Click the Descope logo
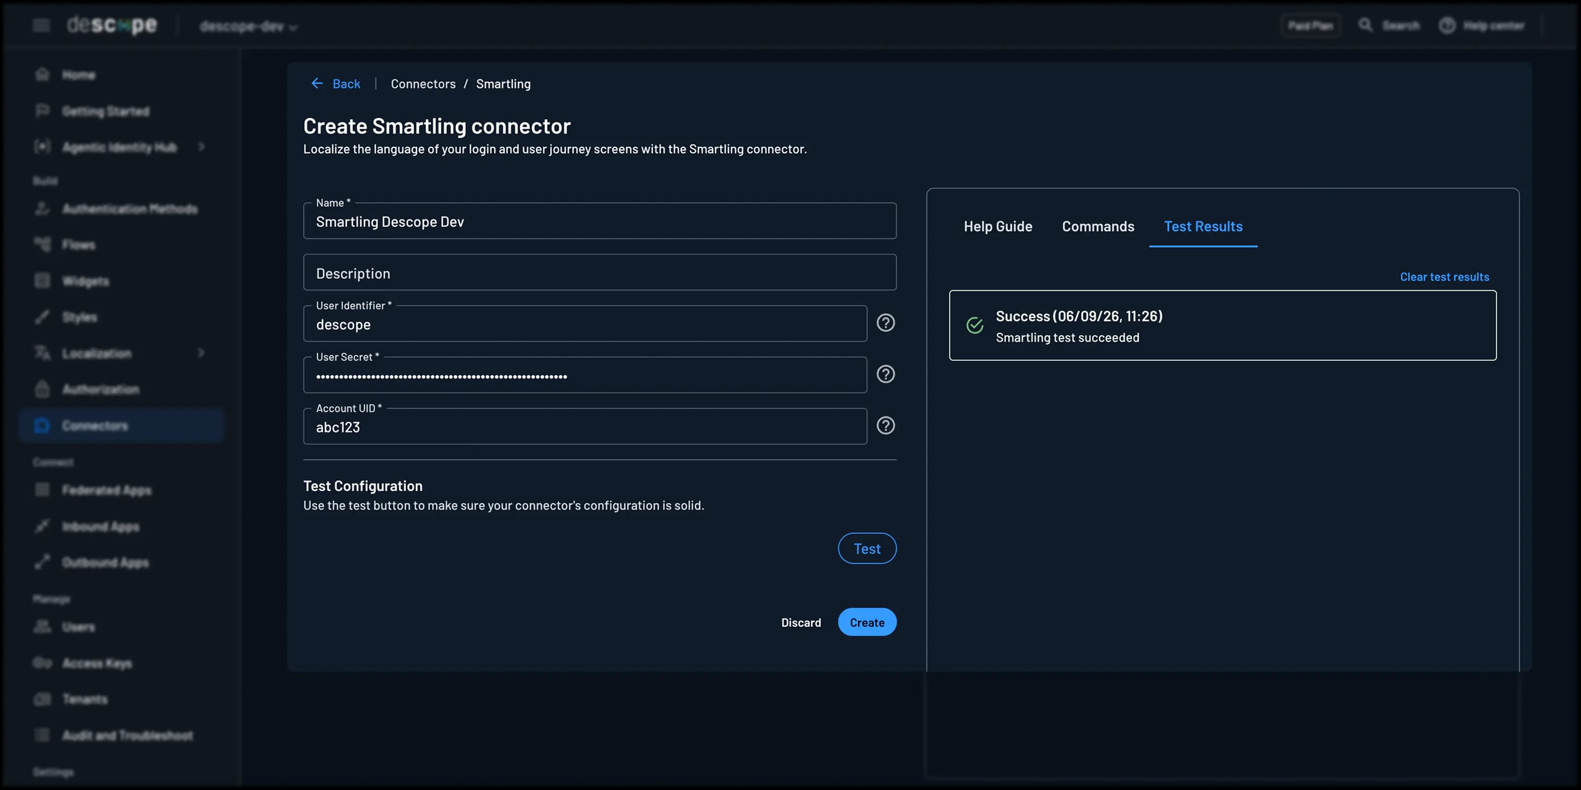 (111, 25)
